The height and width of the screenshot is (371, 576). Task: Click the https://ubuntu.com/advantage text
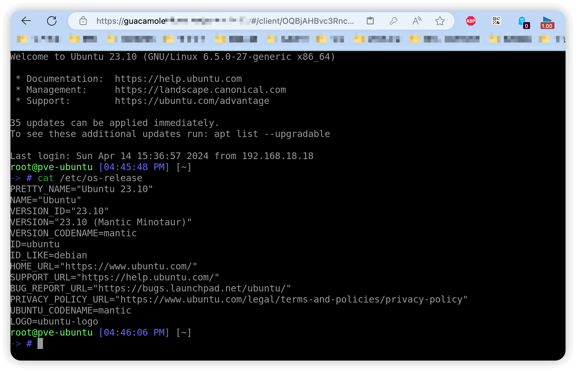(192, 101)
